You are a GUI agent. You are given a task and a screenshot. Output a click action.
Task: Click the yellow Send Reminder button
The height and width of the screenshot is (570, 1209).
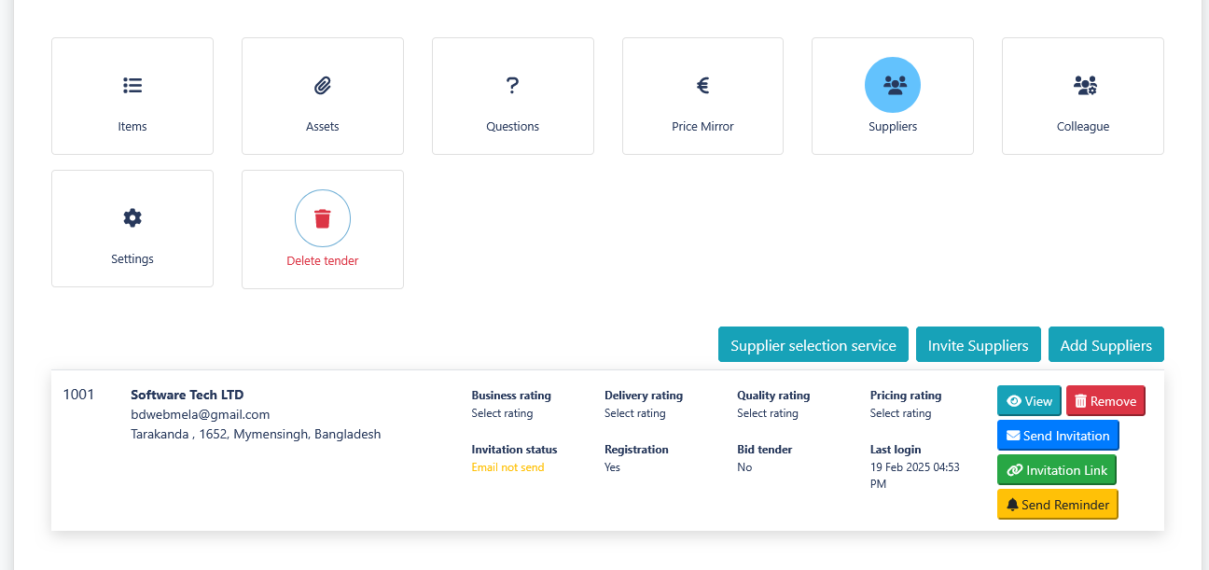[x=1058, y=505]
